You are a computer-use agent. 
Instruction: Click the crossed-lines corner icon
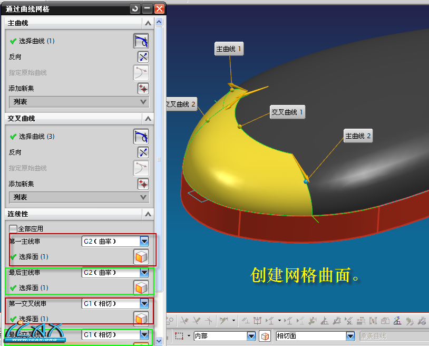209,320
